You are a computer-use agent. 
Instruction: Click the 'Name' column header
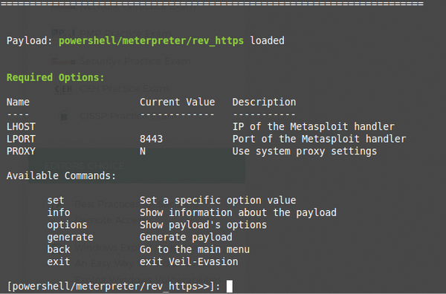pos(18,102)
